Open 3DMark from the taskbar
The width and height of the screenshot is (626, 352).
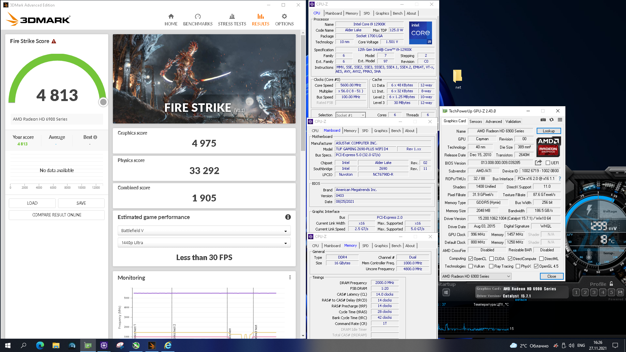pos(152,345)
